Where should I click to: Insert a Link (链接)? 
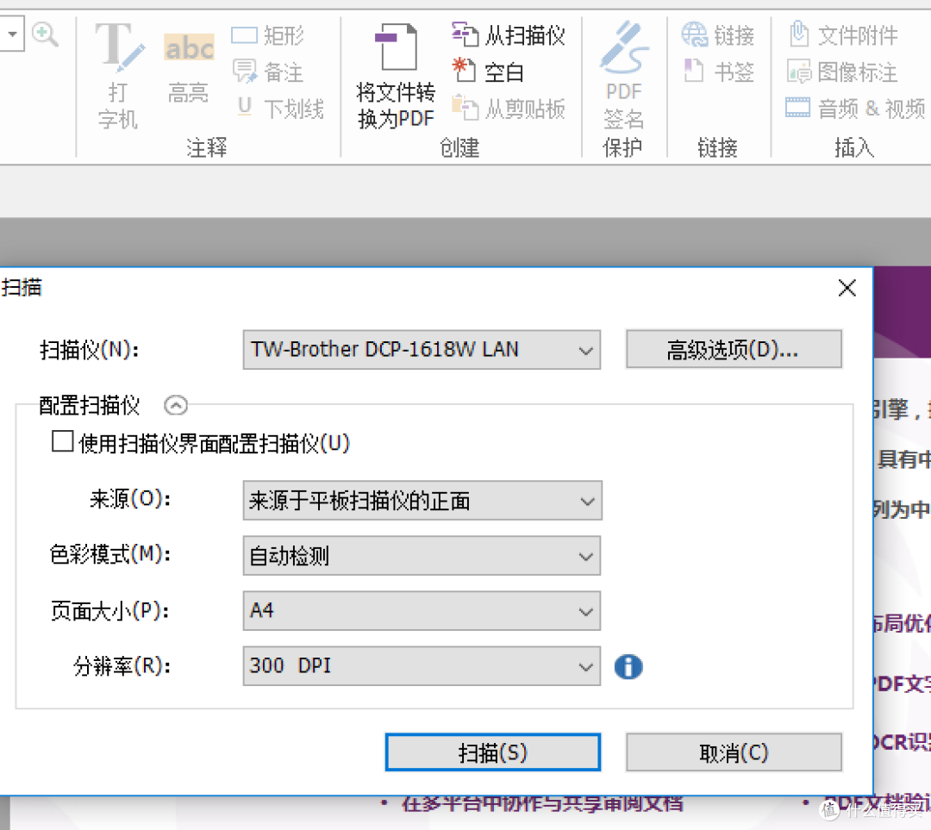718,35
